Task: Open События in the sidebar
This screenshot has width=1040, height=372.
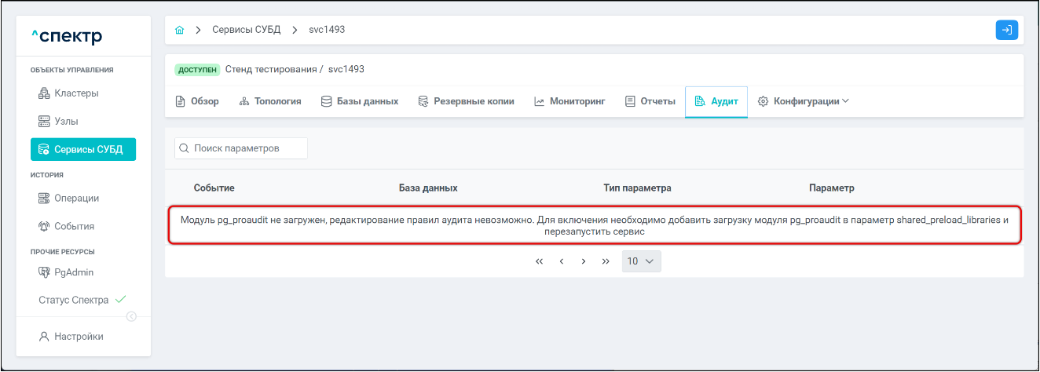Action: (x=74, y=226)
